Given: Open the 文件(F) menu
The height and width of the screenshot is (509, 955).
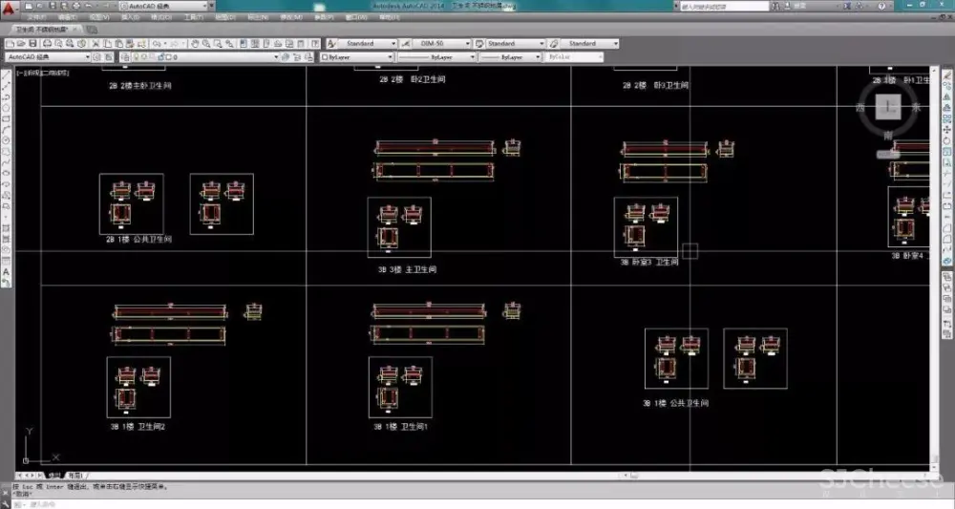Looking at the screenshot, I should click(37, 17).
